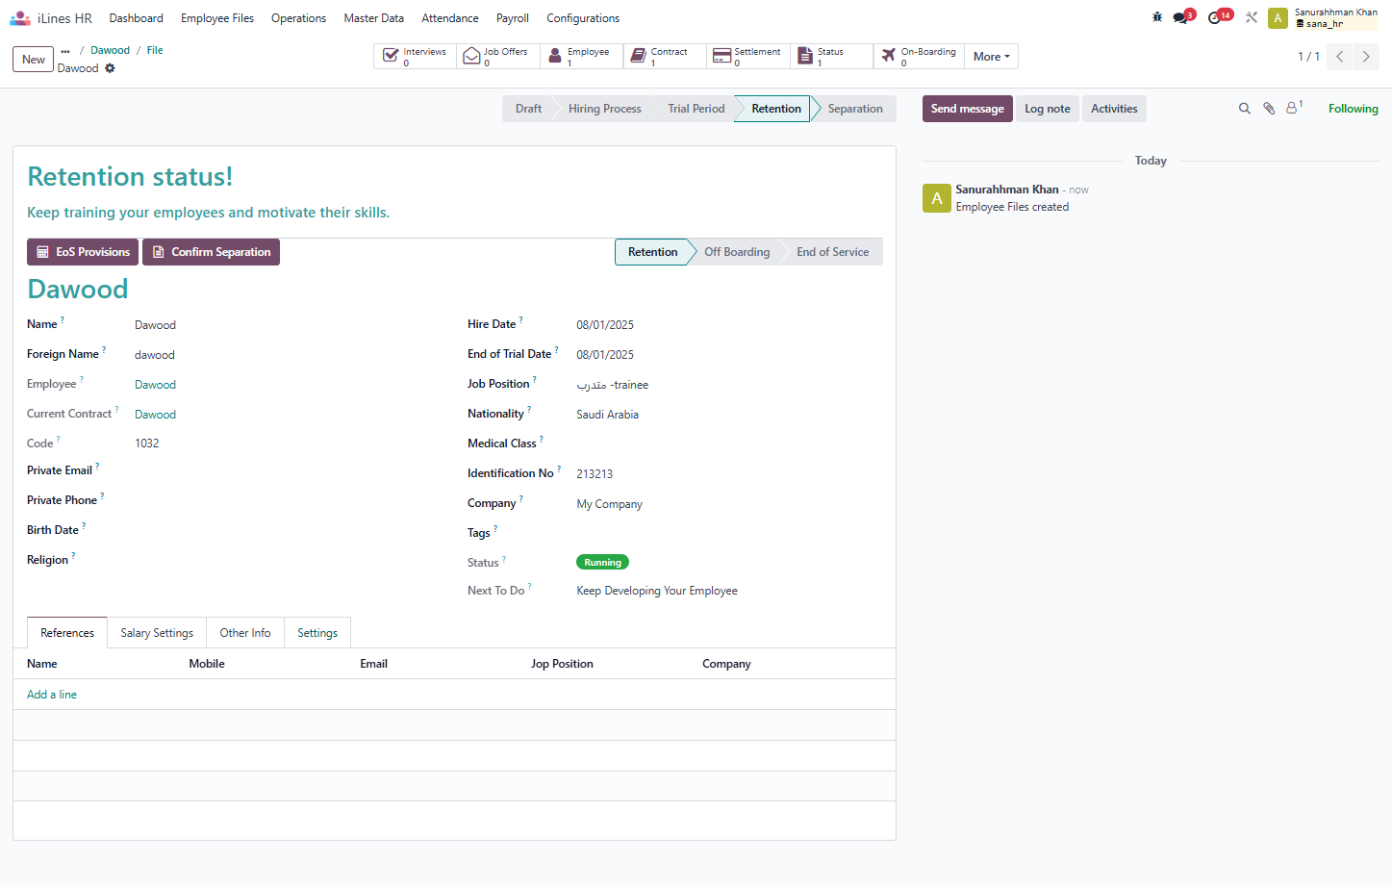The height and width of the screenshot is (887, 1392).
Task: Go to the previous record arrow
Action: point(1339,57)
